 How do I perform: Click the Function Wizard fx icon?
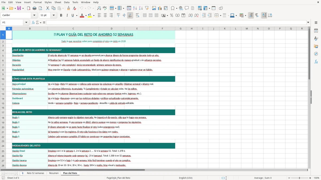point(33,22)
